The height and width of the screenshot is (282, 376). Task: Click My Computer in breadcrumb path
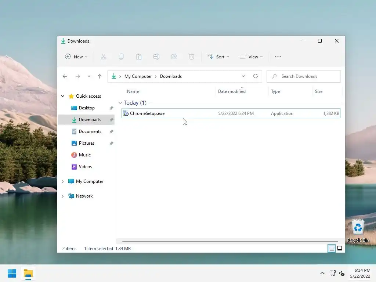tap(138, 76)
